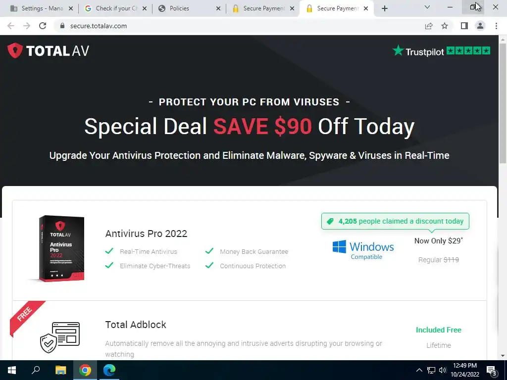Close the Check if your Chrome tab
Image resolution: width=507 pixels, height=380 pixels.
145,8
